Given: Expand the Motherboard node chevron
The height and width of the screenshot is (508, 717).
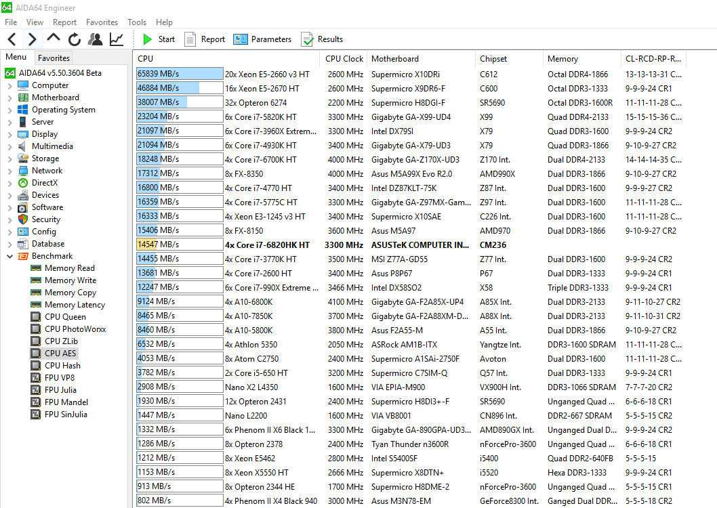Looking at the screenshot, I should pos(10,98).
